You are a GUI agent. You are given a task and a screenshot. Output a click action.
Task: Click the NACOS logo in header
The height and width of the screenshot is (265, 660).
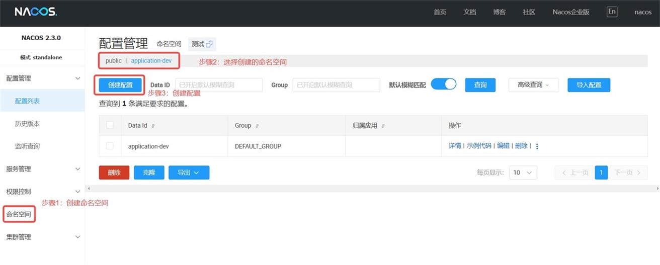[x=35, y=12]
